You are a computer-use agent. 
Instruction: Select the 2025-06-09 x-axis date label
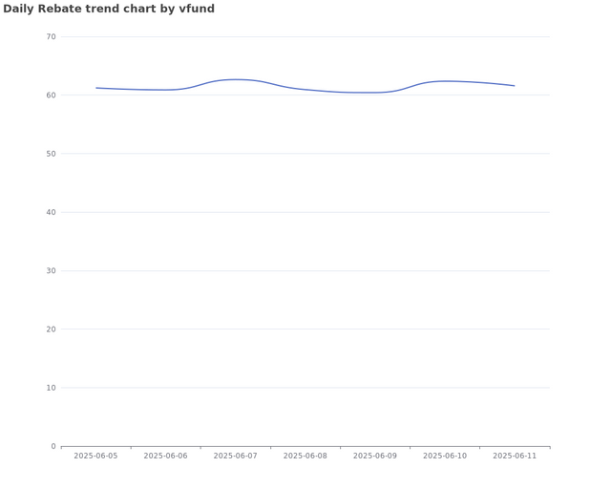coord(375,457)
